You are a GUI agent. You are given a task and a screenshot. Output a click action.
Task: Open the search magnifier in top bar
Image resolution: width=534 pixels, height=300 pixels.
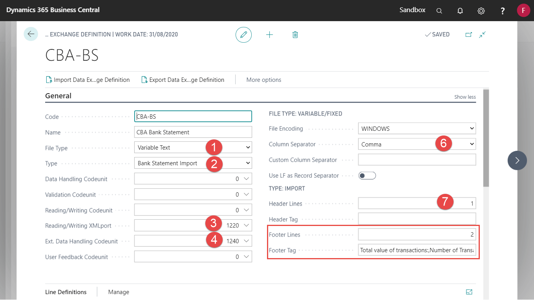[x=439, y=11]
